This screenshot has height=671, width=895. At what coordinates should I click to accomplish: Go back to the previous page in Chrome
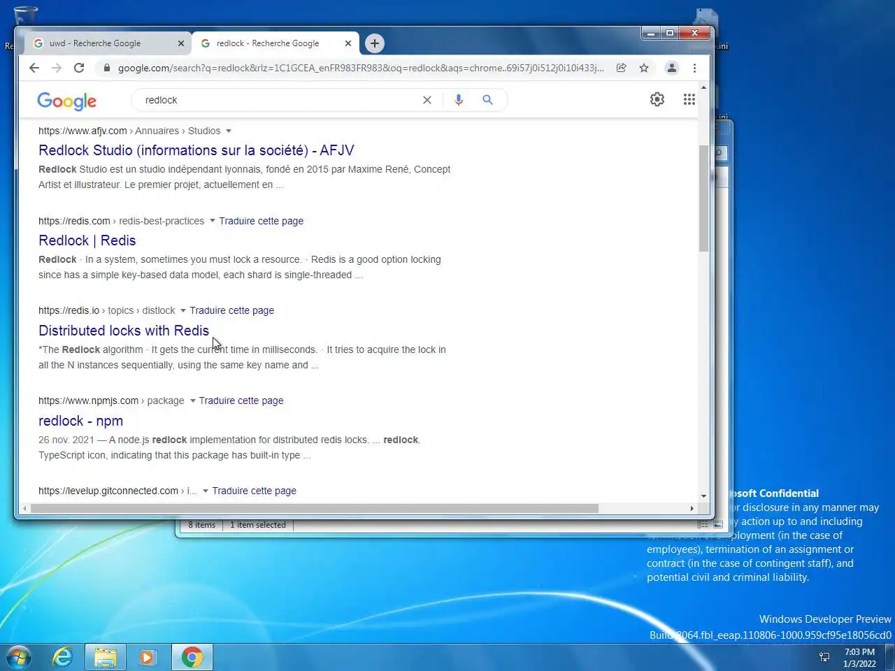pyautogui.click(x=34, y=68)
